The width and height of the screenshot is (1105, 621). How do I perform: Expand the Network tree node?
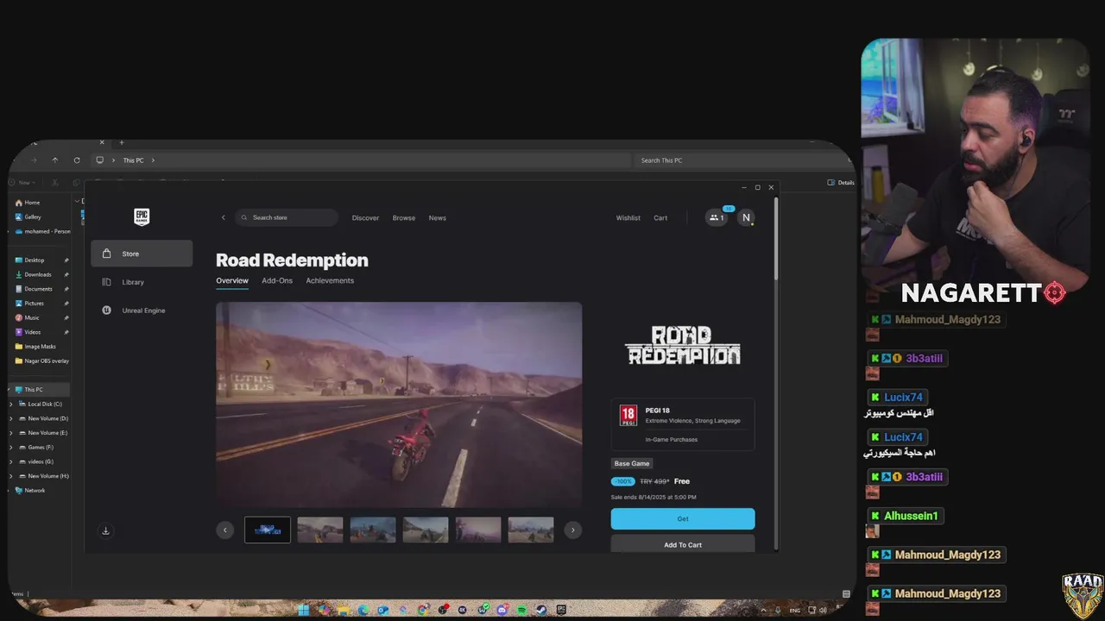[9, 491]
